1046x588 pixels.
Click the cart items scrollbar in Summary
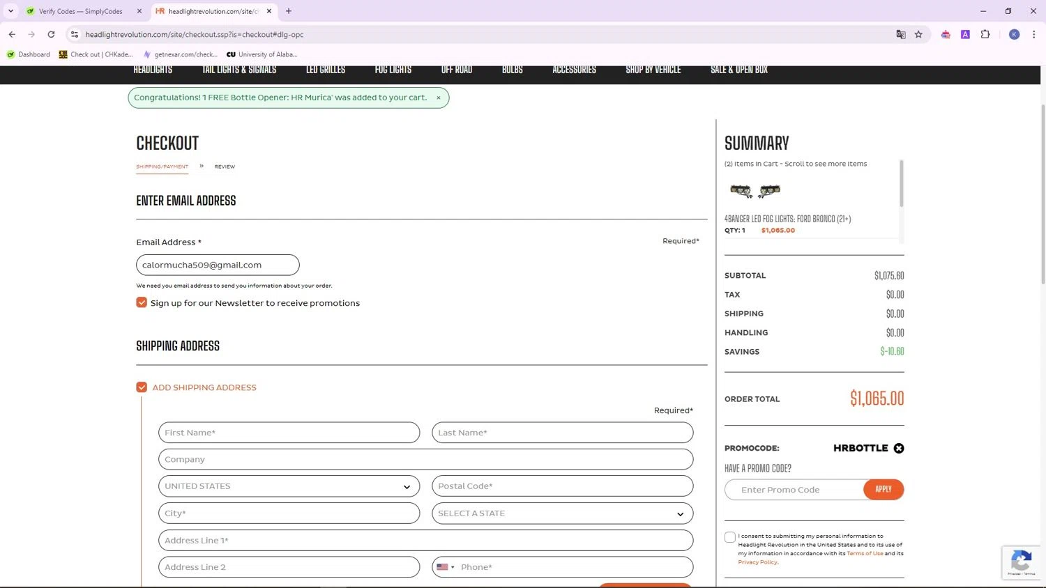click(x=901, y=184)
